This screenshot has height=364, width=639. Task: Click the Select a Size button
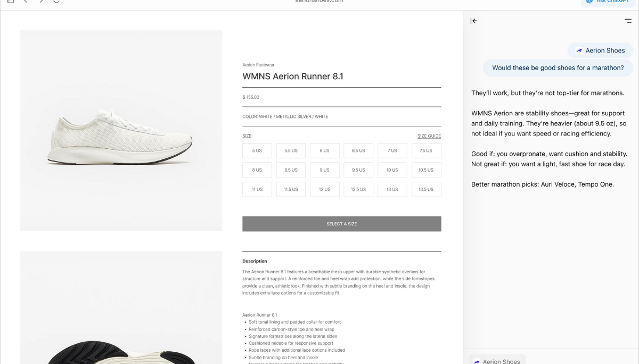pyautogui.click(x=341, y=224)
